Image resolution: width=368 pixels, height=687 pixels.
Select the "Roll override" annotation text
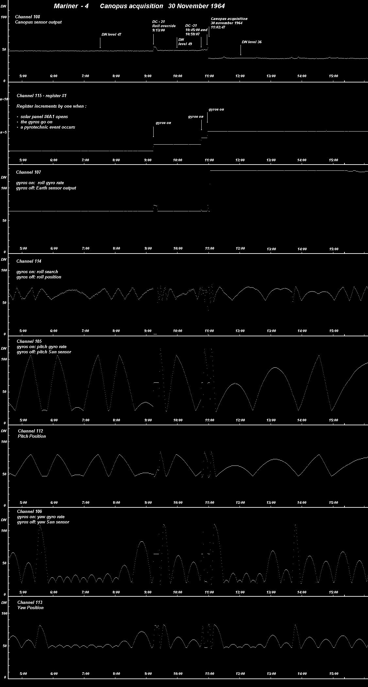pos(164,26)
